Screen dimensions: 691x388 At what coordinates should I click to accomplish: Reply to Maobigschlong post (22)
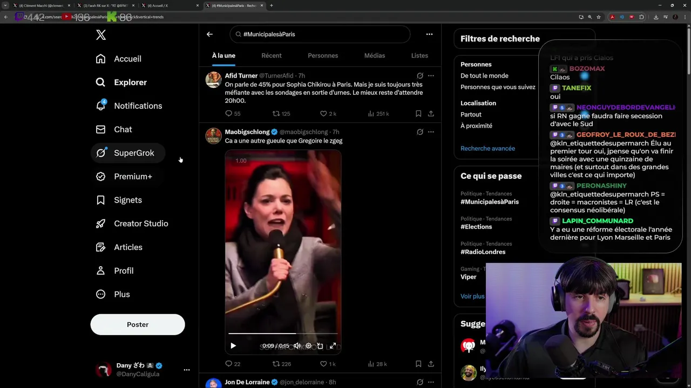233,364
